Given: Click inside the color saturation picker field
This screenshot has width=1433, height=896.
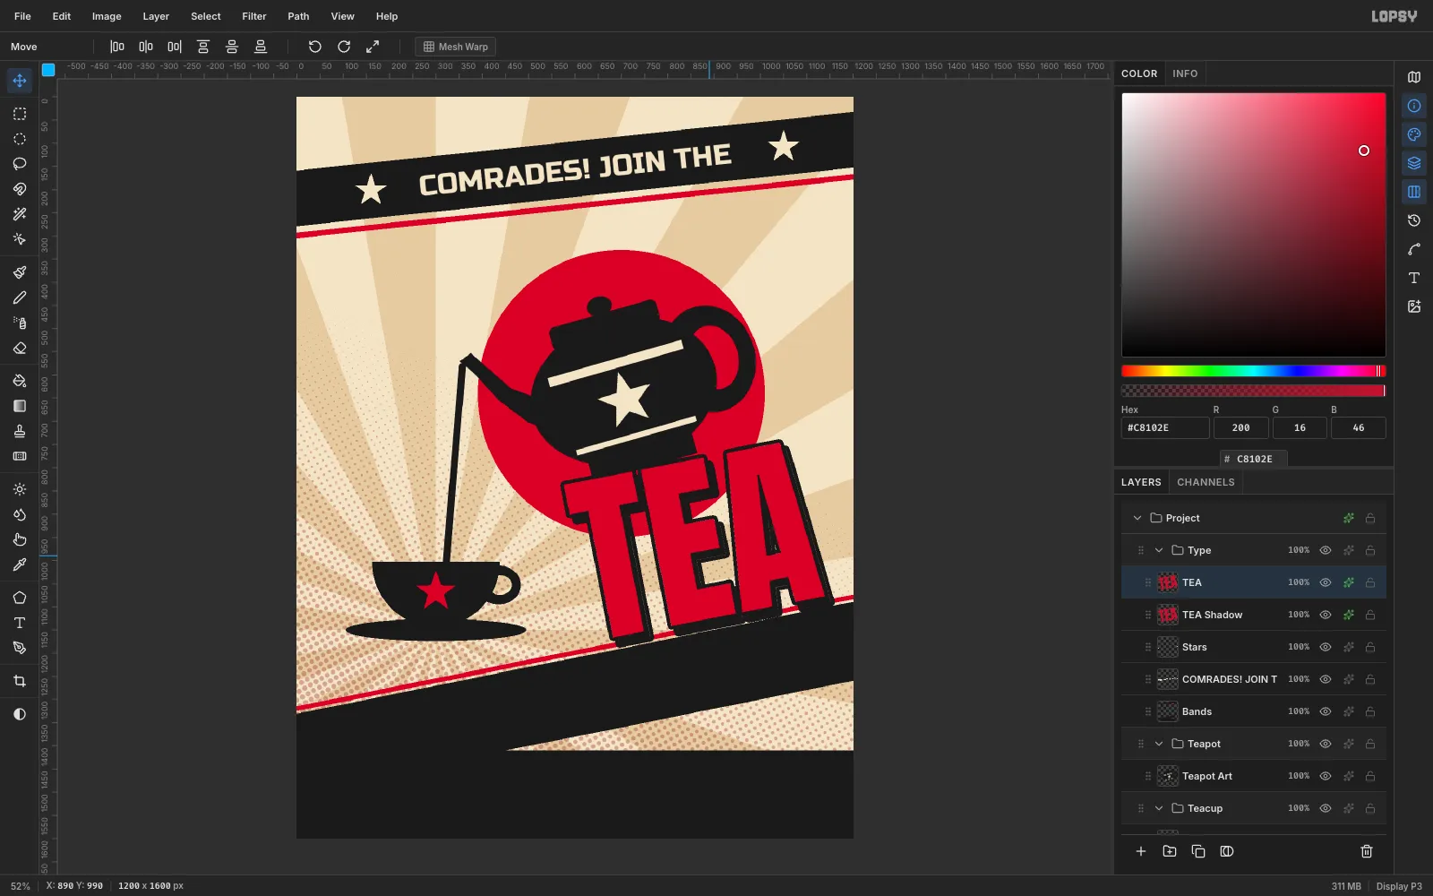Looking at the screenshot, I should point(1254,225).
